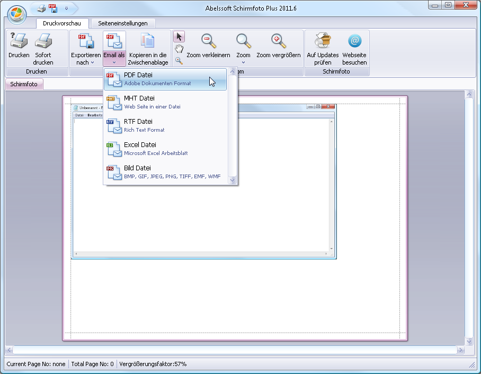Click Current Page No: none status
481x374 pixels.
click(36, 364)
